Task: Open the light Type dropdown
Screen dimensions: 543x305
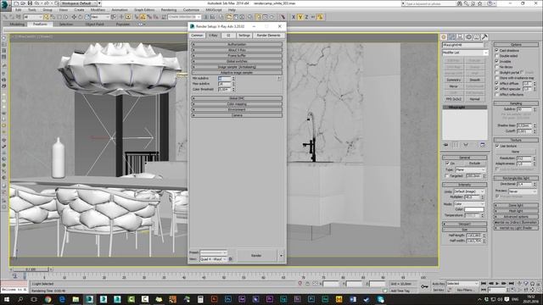Action: (470, 169)
